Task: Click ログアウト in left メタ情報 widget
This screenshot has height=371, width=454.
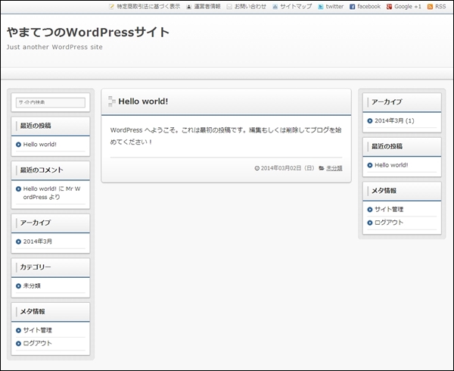Action: (x=37, y=343)
